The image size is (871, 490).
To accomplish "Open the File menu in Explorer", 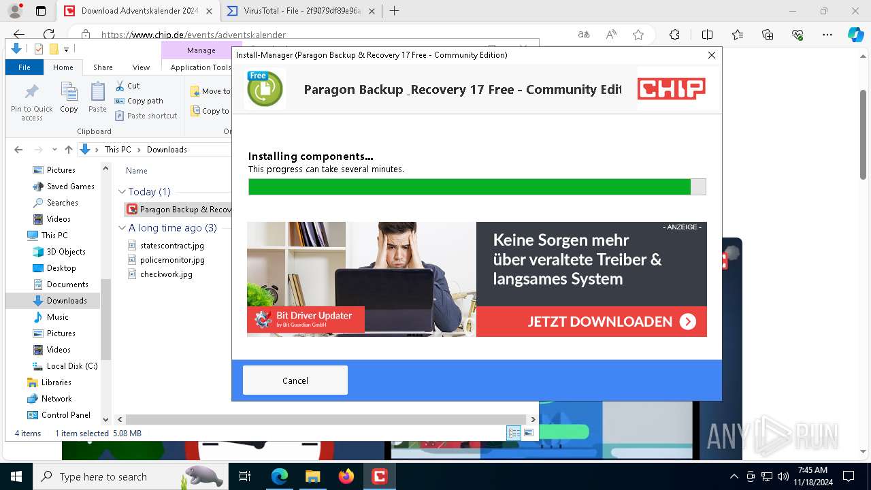I will pyautogui.click(x=24, y=67).
